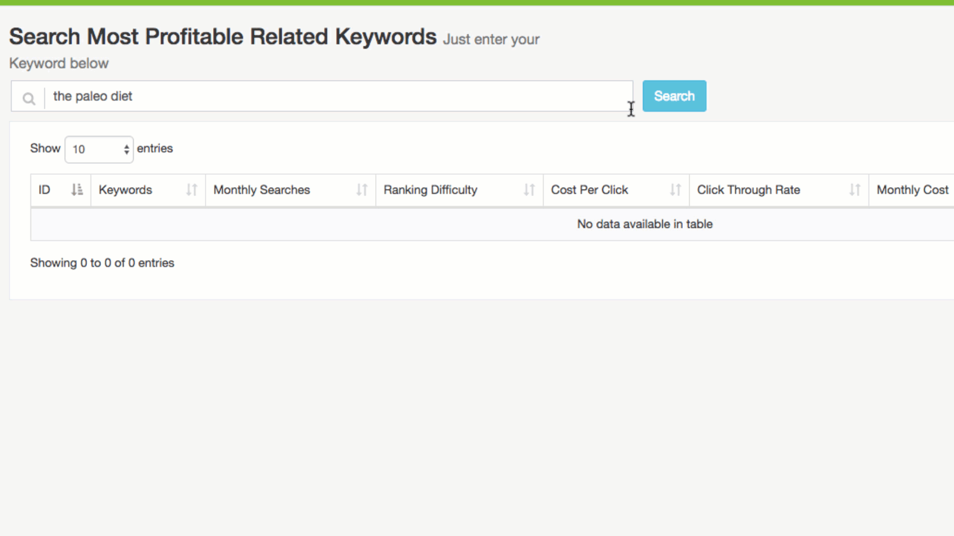Screen dimensions: 954x536
Task: Click the Monthly Cost column header
Action: click(x=912, y=190)
